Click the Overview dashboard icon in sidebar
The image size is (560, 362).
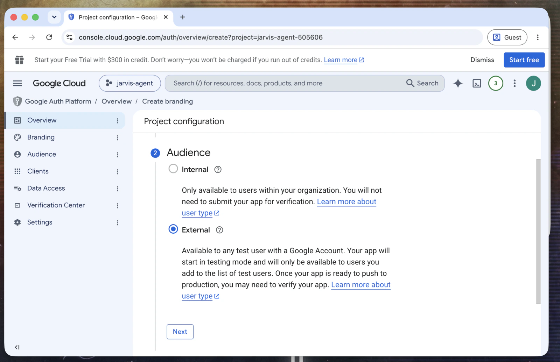(x=17, y=120)
